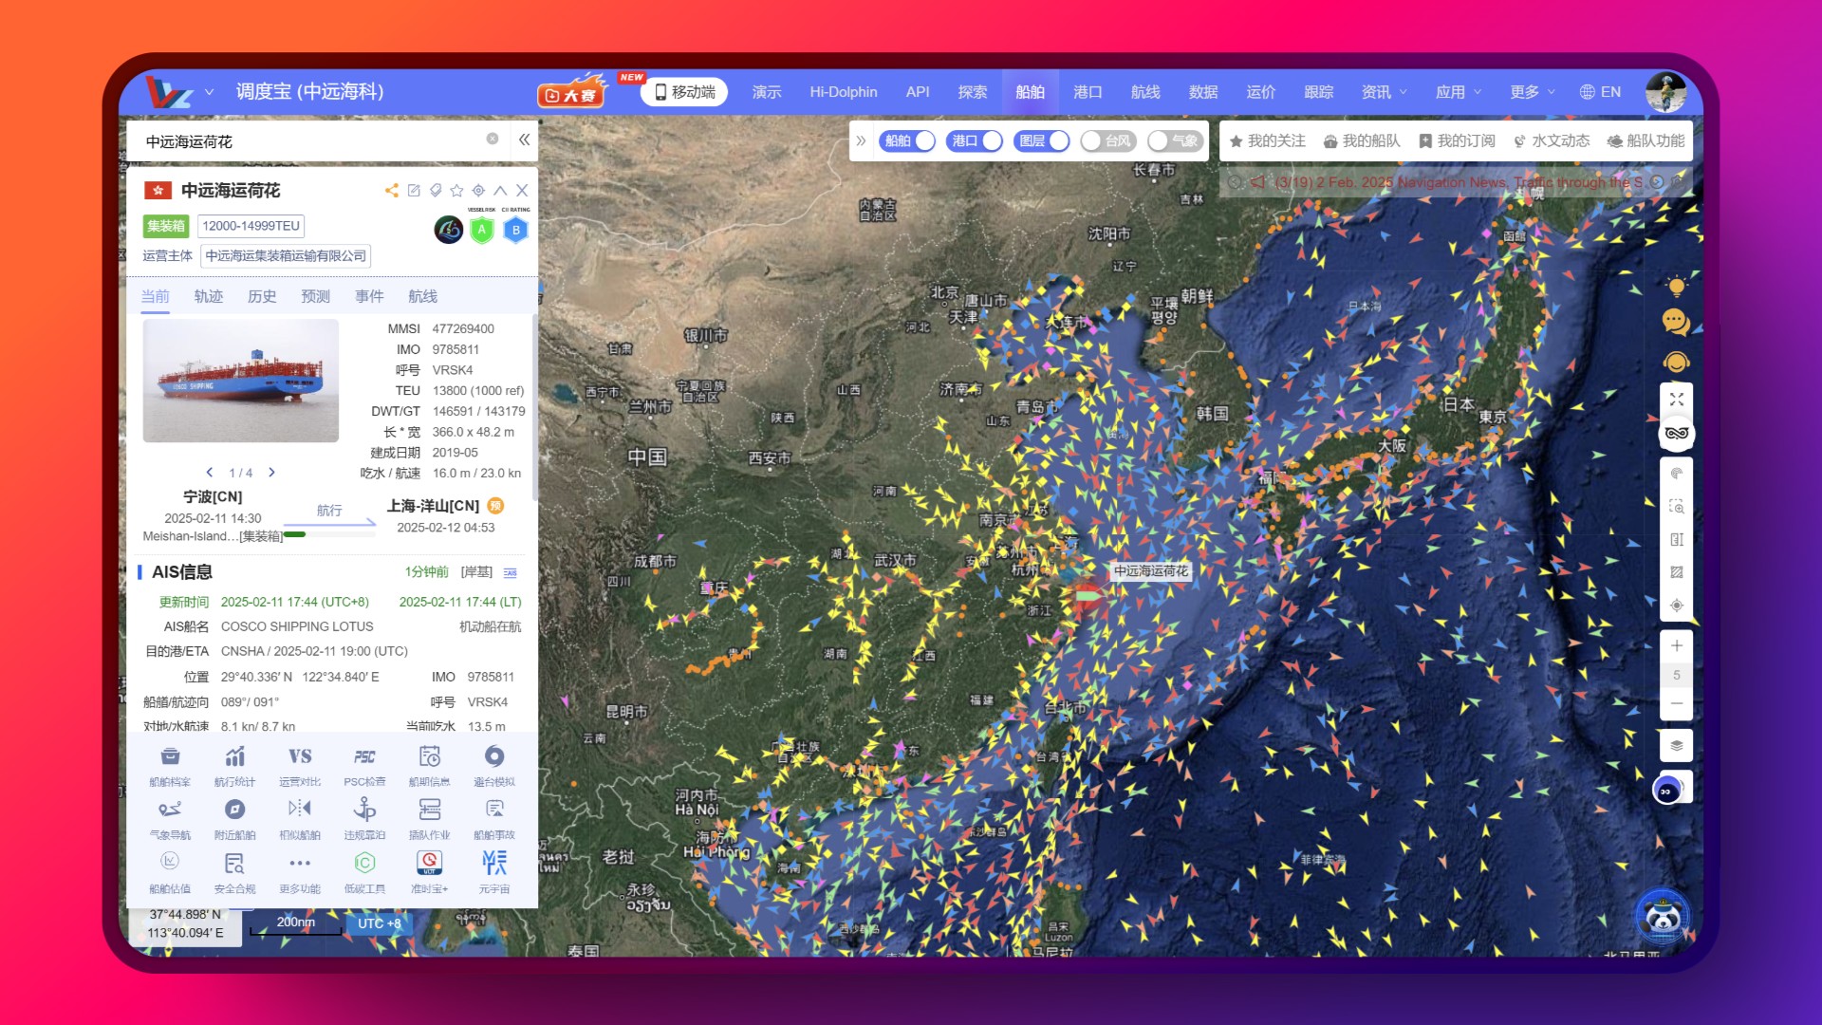
Task: Toggle the 图层 layers switch
Action: click(x=1042, y=140)
